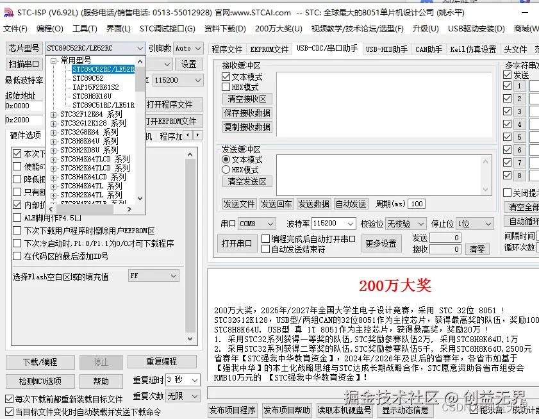Toggle 关闭提示 checkbox
This screenshot has height=419, width=539.
(x=507, y=192)
